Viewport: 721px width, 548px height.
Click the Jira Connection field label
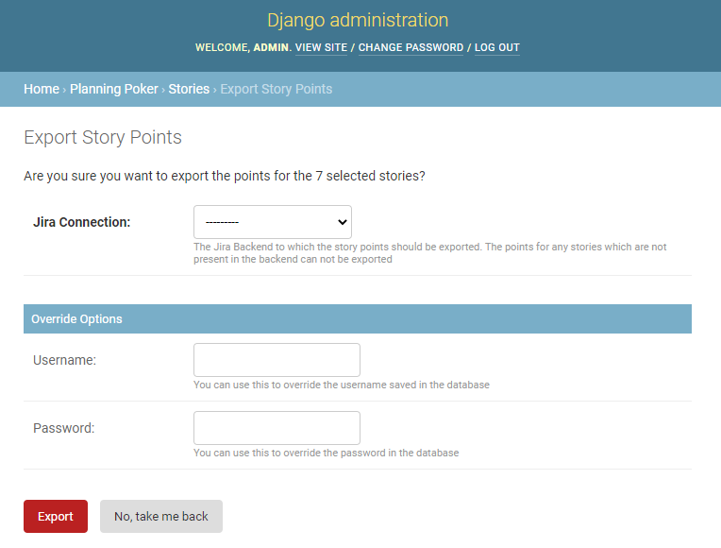(82, 222)
